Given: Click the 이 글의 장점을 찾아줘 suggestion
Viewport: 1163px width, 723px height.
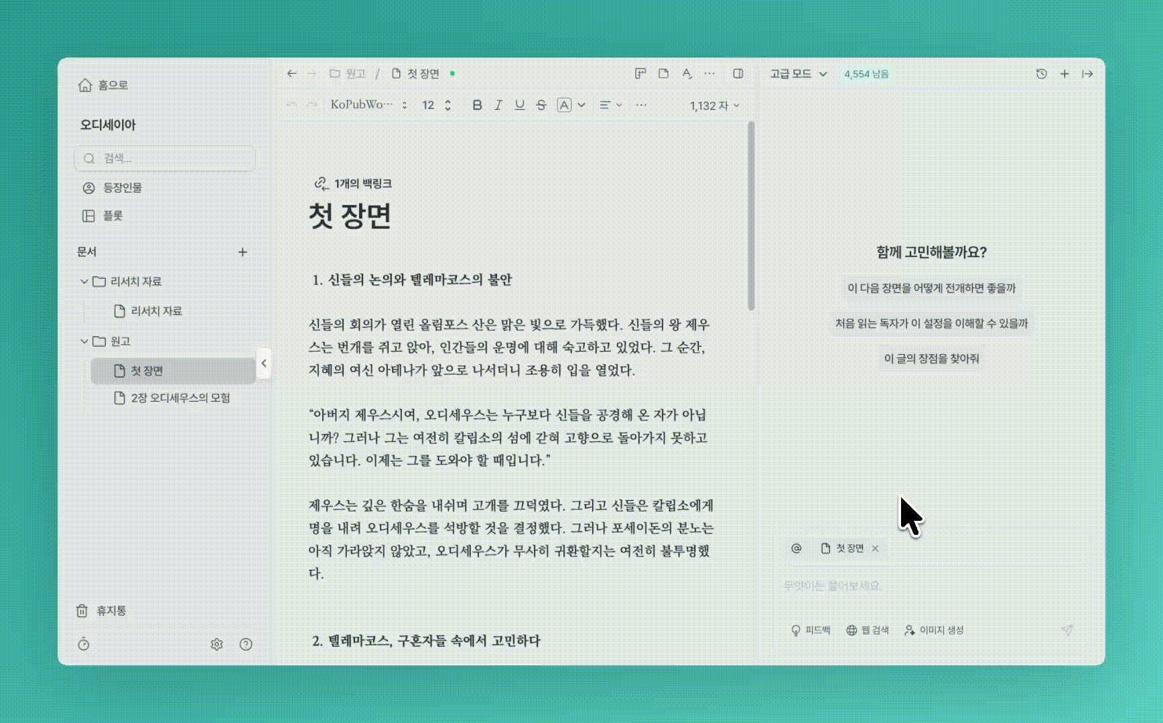Looking at the screenshot, I should point(931,358).
